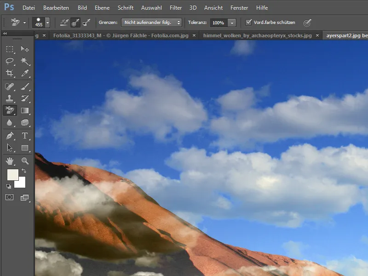Open the 3D menu
This screenshot has height=276, width=368.
point(193,8)
